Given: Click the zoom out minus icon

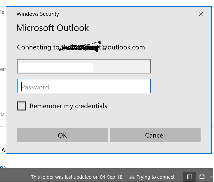Looking at the screenshot, I should coord(212,177).
